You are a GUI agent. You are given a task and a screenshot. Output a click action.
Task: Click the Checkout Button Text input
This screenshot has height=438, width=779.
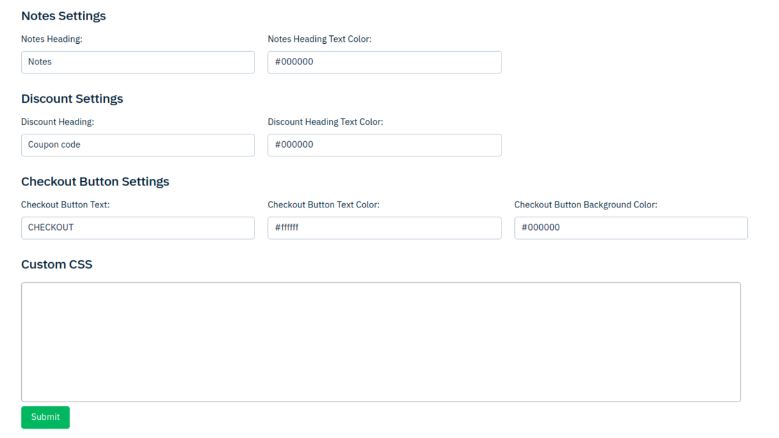click(x=138, y=228)
